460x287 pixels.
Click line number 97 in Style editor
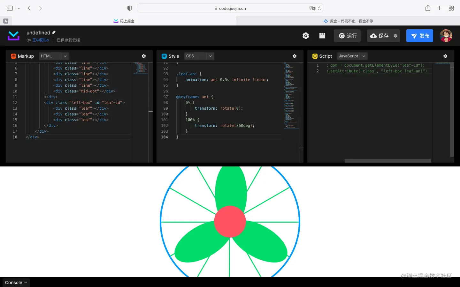click(x=165, y=97)
